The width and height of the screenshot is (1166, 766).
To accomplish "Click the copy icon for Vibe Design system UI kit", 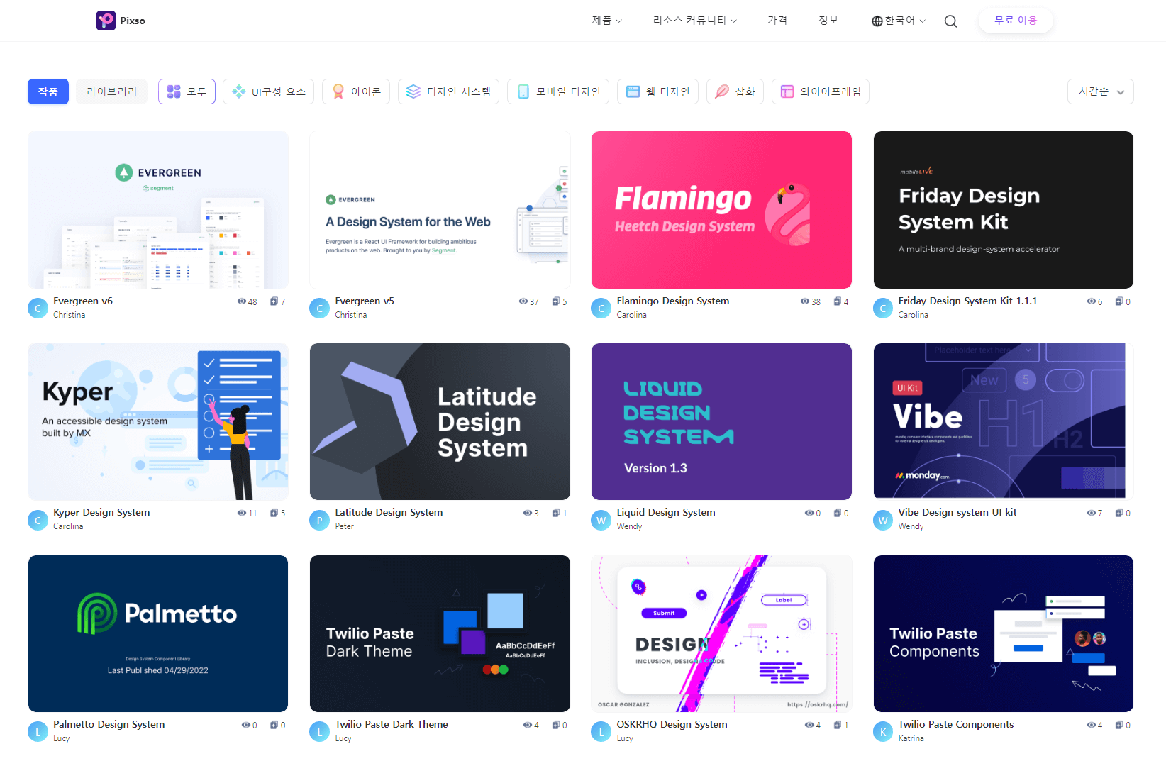I will tap(1118, 513).
